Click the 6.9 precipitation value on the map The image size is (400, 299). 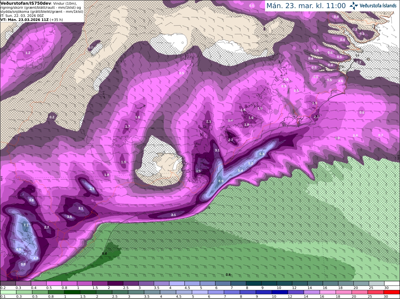(221, 181)
